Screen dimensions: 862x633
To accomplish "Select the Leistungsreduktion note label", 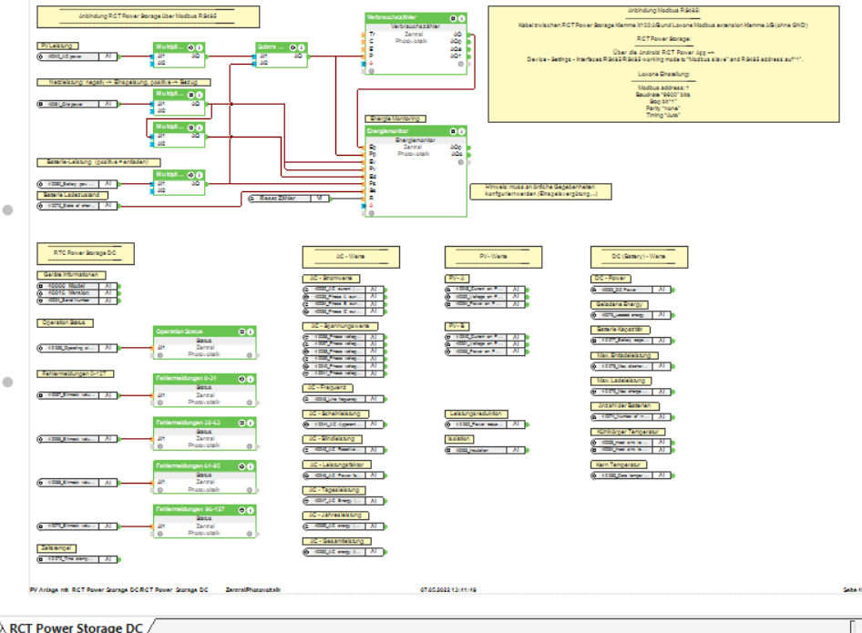I will coord(476,413).
